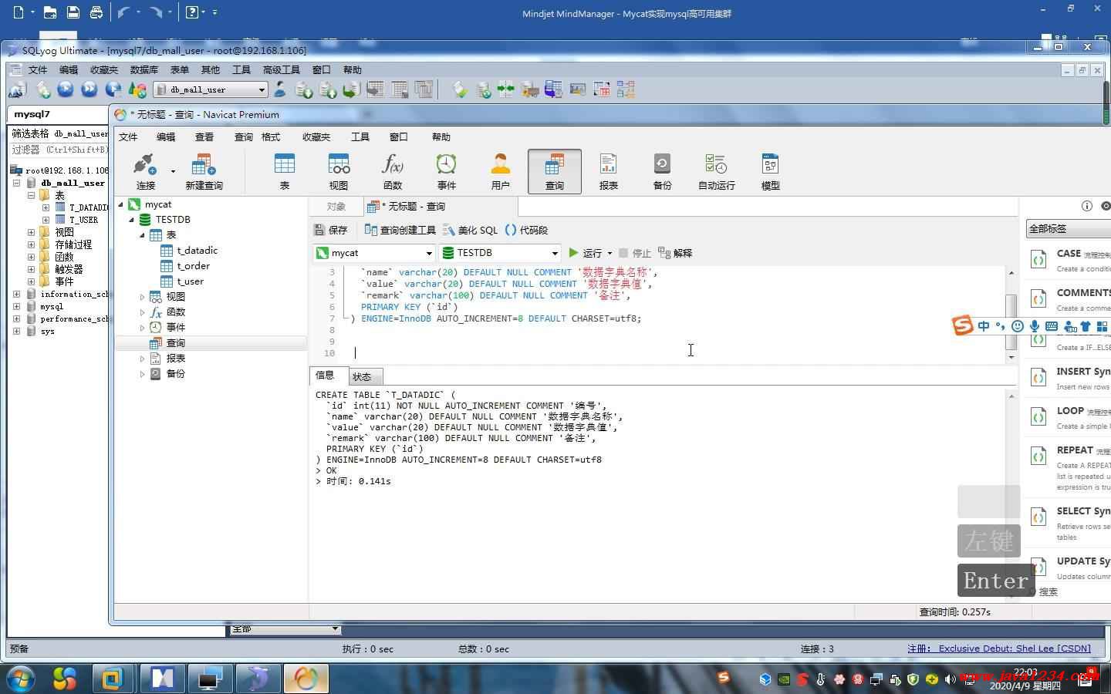Open the Navicat 连接 (Connection) toolbar icon

click(x=146, y=171)
